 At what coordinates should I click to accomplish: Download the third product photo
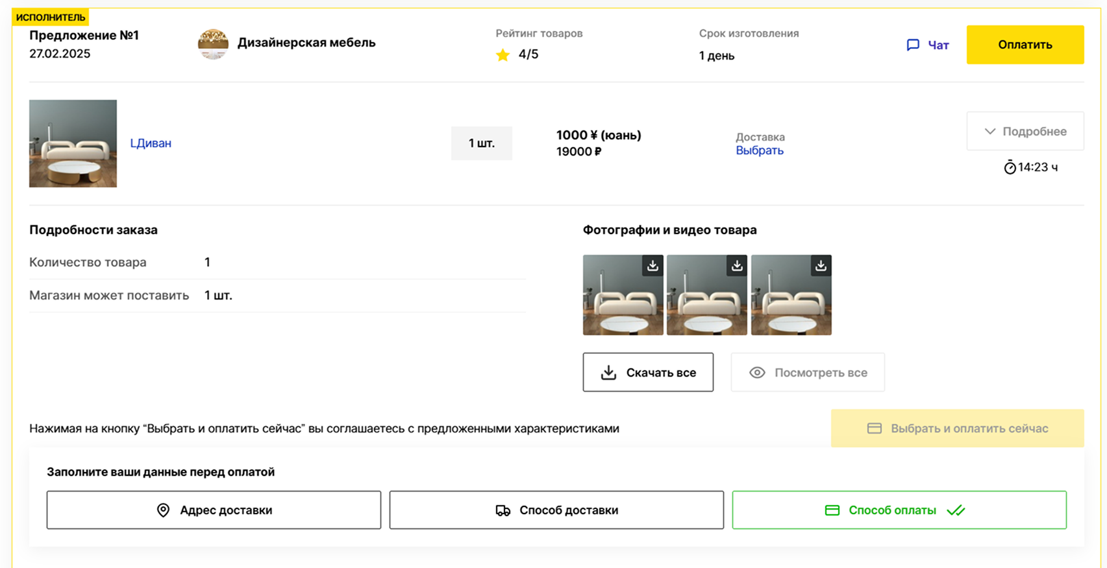pyautogui.click(x=821, y=266)
